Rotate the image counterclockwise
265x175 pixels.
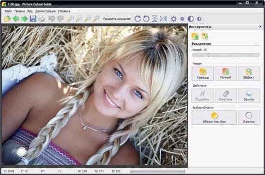click(146, 19)
